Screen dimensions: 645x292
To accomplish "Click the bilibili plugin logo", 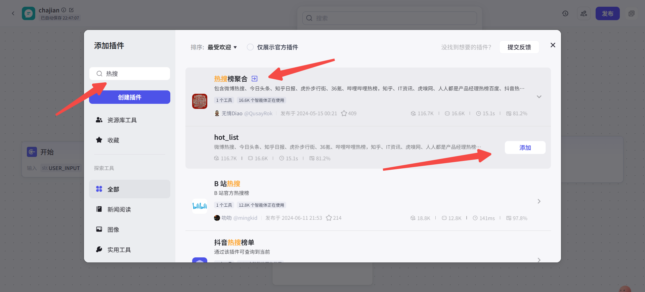I will [x=200, y=206].
